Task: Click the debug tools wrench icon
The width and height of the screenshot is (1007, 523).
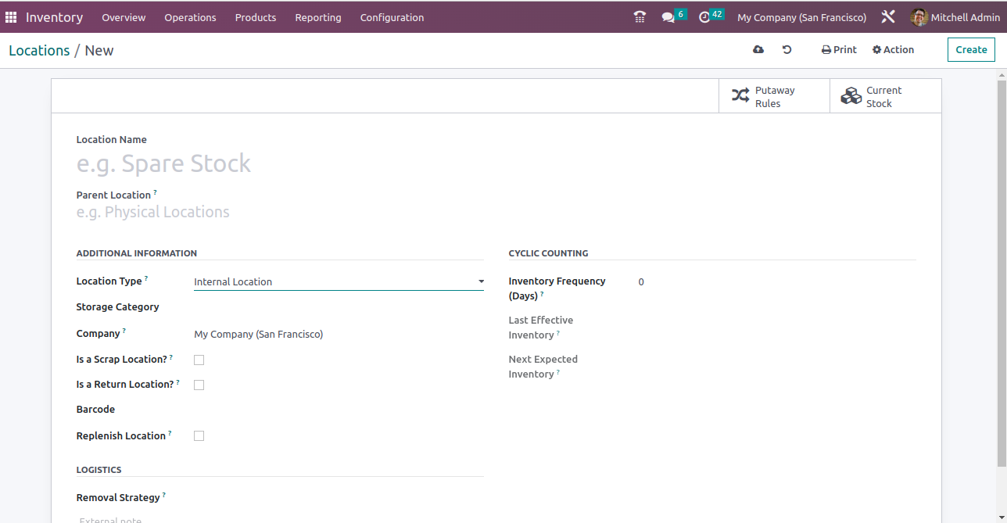Action: coord(888,17)
